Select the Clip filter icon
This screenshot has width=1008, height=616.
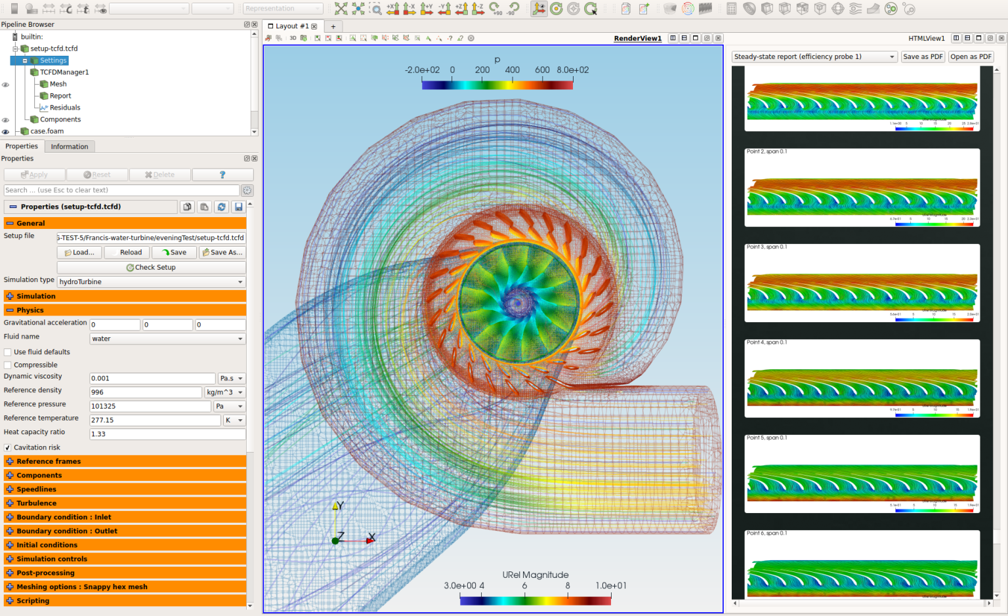click(x=767, y=9)
